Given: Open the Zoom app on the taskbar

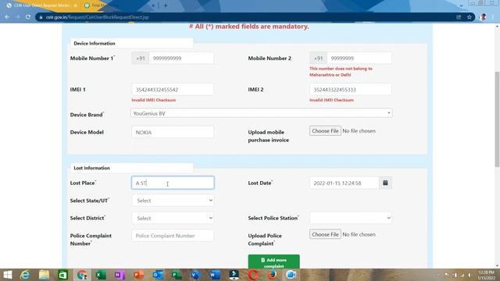Looking at the screenshot, I should point(291,275).
